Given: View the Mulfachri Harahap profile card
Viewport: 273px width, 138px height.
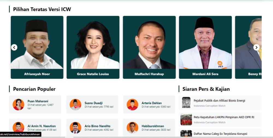Looking at the screenshot, I should [x=149, y=47].
